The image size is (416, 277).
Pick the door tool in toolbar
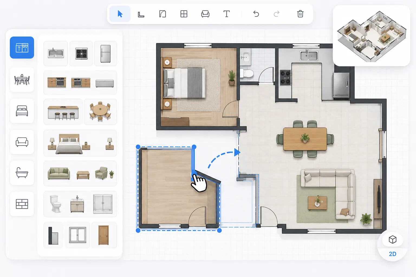click(x=162, y=14)
